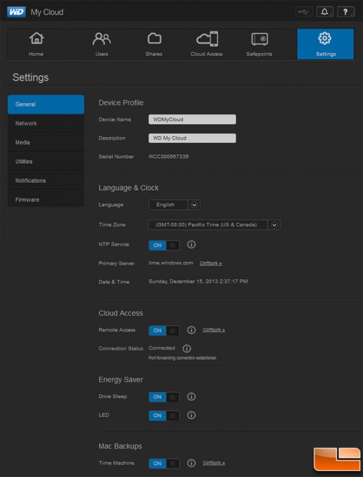Toggle the LED setting off
363x477 pixels.
[x=163, y=415]
